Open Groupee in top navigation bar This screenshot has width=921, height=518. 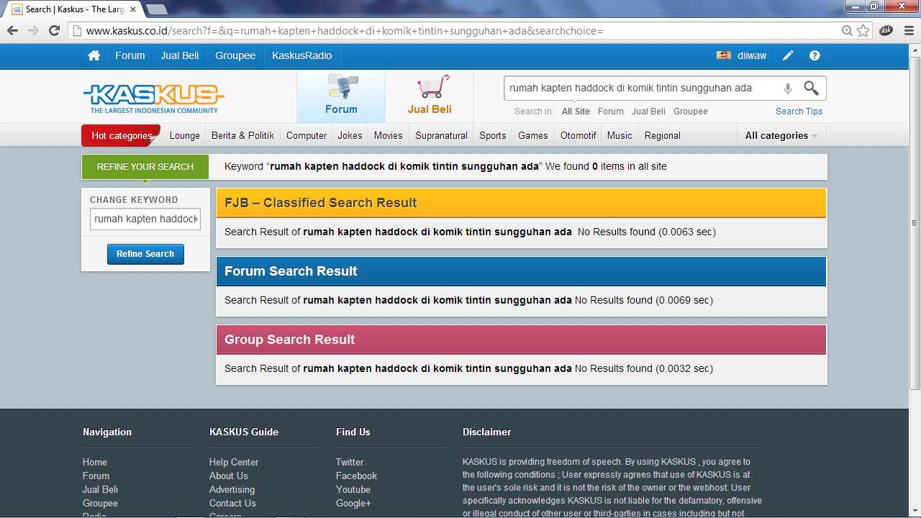coord(235,55)
